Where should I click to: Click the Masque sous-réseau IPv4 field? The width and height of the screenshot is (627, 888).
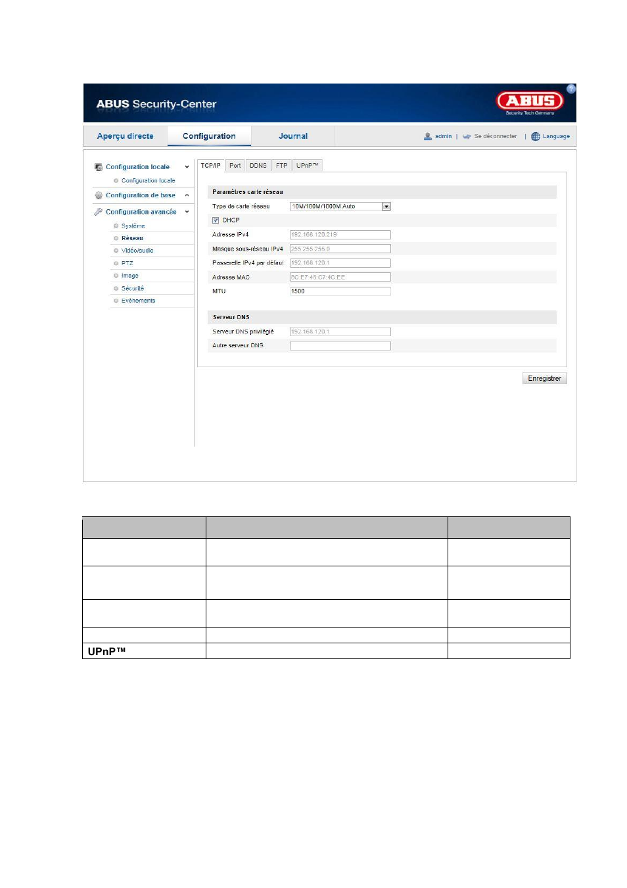340,249
